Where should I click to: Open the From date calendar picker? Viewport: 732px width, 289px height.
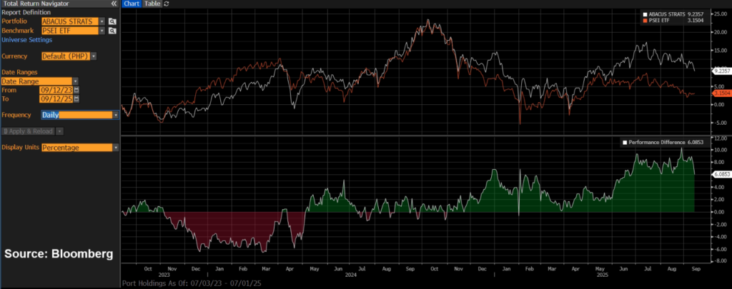(x=76, y=91)
